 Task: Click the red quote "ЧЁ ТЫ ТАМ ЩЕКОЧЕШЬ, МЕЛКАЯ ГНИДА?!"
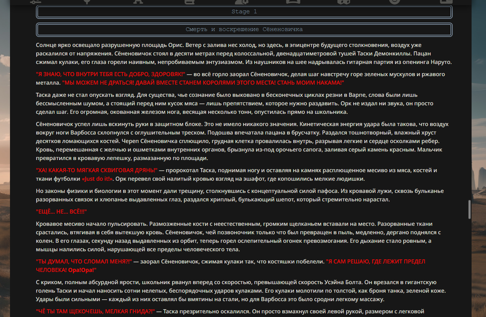[95, 311]
